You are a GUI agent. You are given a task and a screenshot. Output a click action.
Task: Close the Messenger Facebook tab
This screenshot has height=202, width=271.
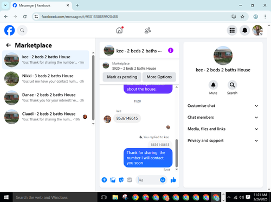[x=68, y=5]
